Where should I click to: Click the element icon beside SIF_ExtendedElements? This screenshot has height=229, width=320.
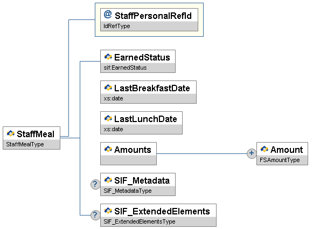tap(108, 211)
